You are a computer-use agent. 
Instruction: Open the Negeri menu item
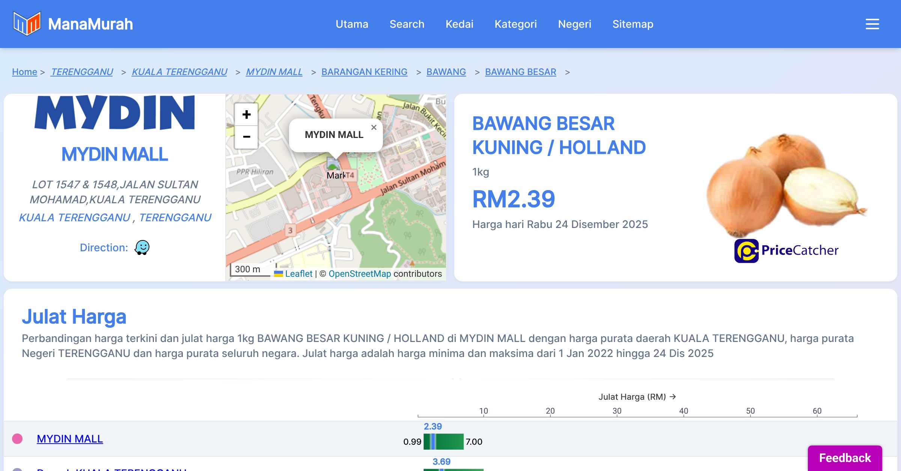pos(574,24)
